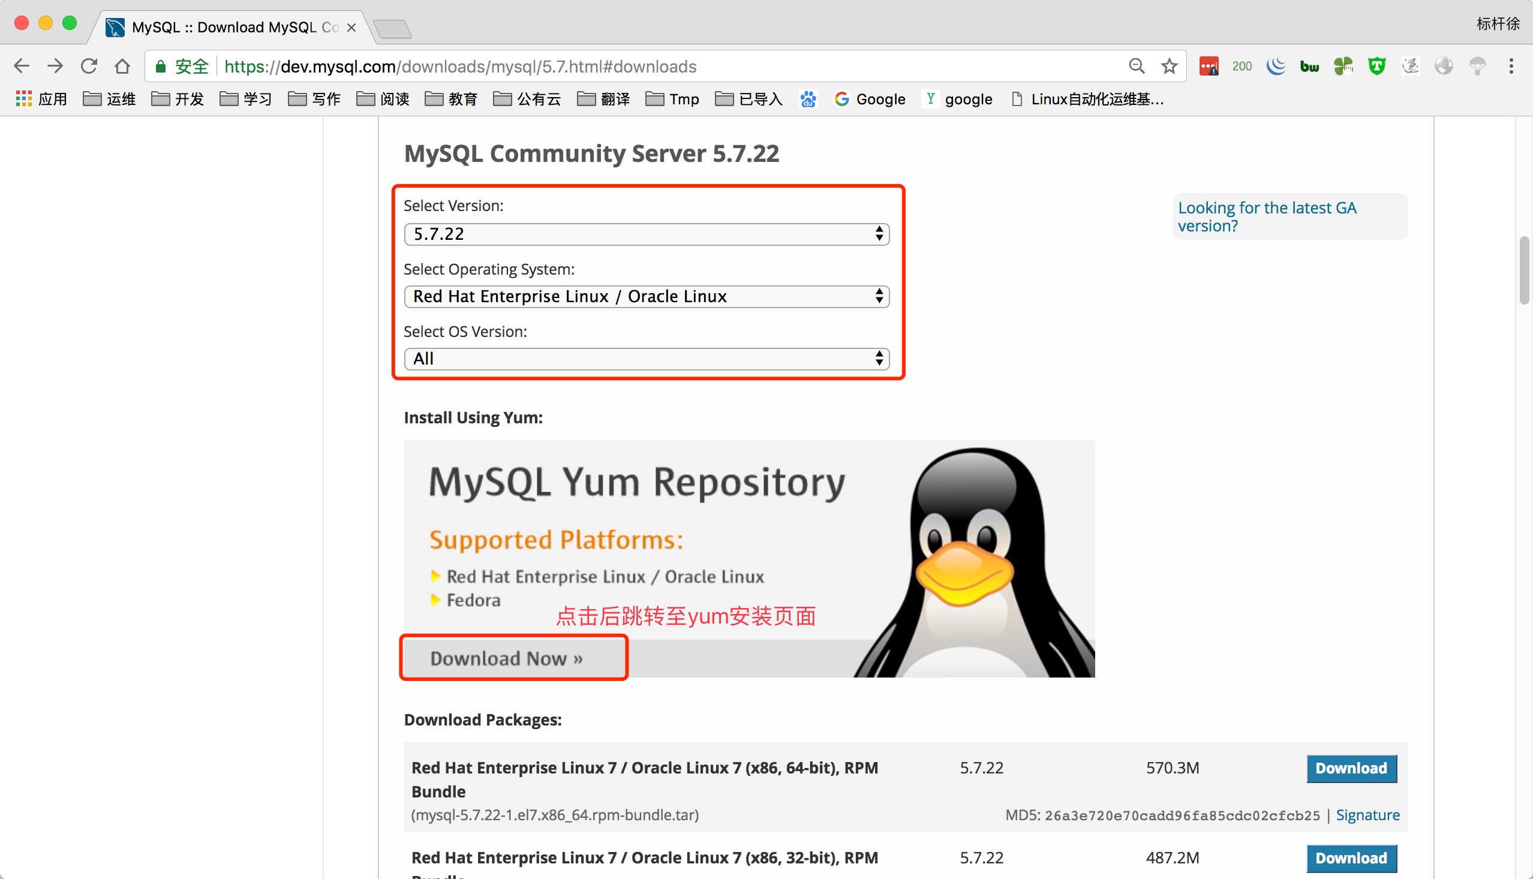Click the MySQL Community Server 5.7.22 heading
This screenshot has height=879, width=1533.
[592, 153]
